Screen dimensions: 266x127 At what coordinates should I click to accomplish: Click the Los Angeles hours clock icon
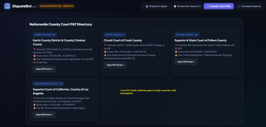pyautogui.click(x=34, y=105)
